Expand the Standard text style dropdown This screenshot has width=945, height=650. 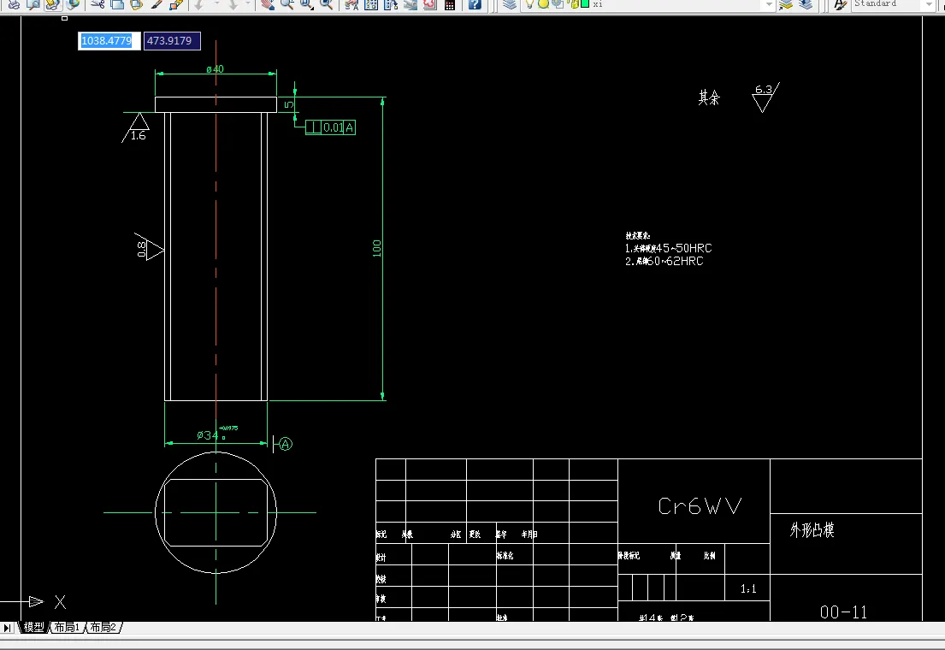929,4
